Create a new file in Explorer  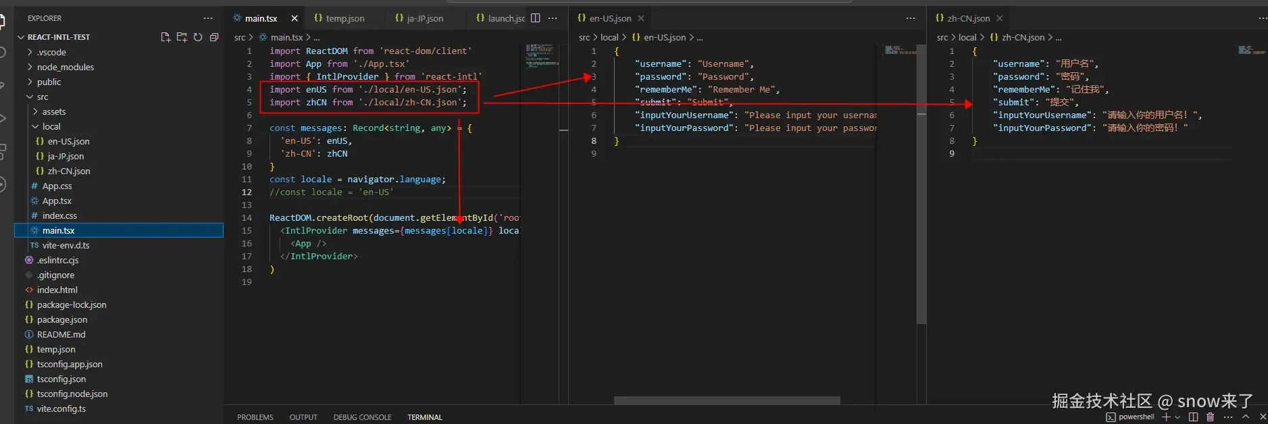(166, 37)
